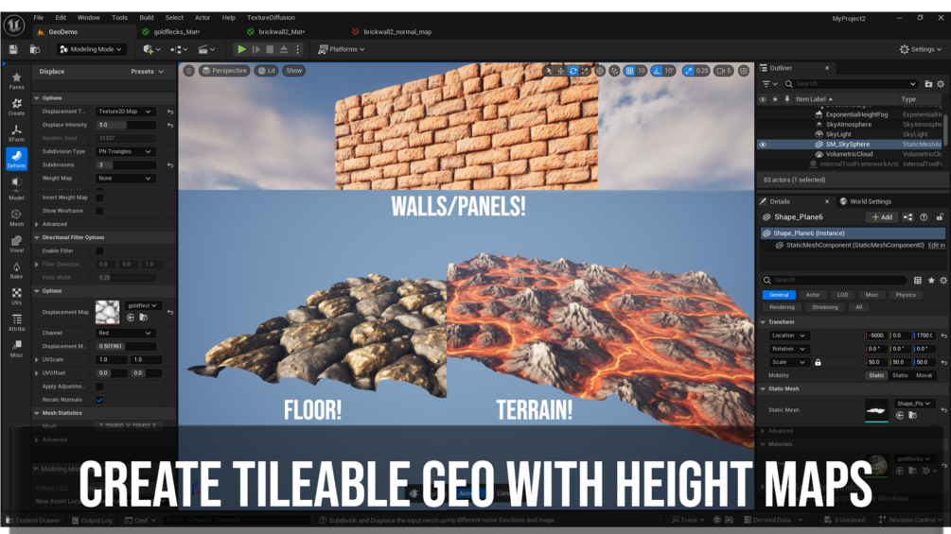Open Displacement Type Texture2D Map dropdown
The image size is (951, 534).
coord(125,112)
